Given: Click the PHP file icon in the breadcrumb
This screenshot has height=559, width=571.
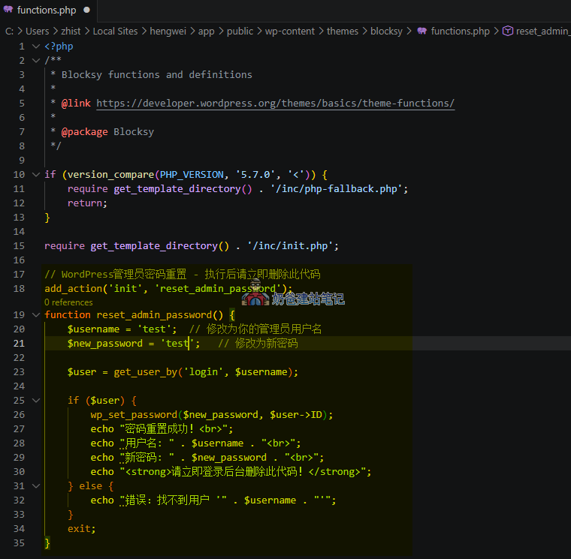Looking at the screenshot, I should pyautogui.click(x=421, y=31).
